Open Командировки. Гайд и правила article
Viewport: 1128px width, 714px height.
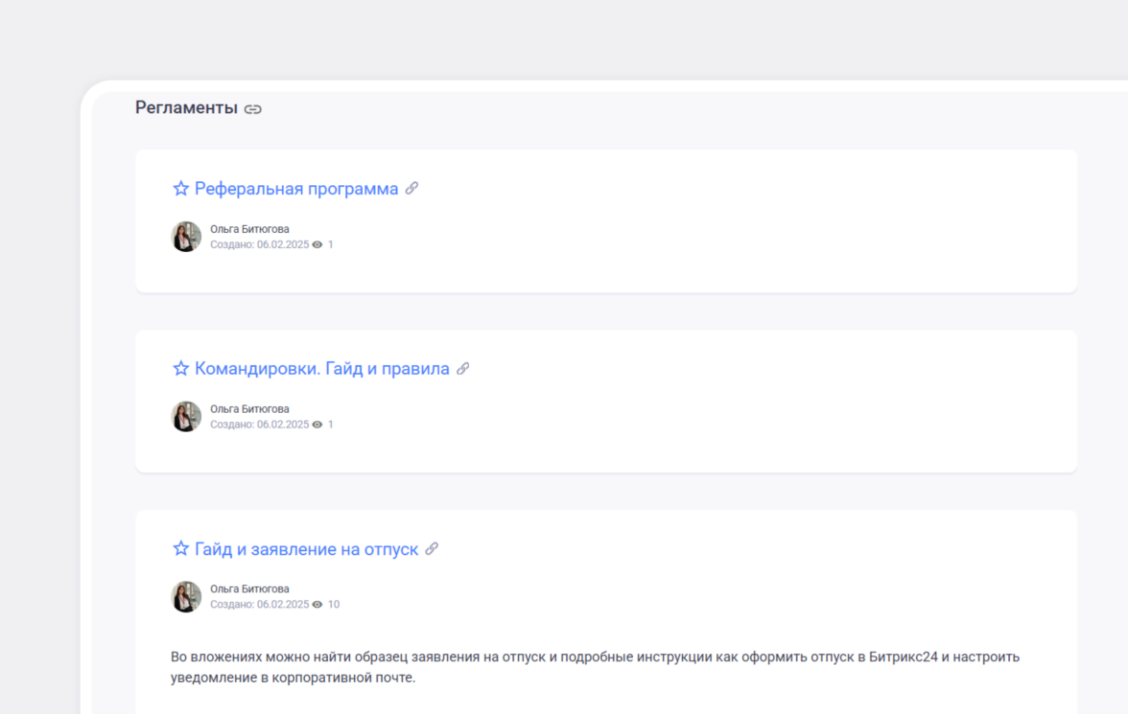pos(321,369)
